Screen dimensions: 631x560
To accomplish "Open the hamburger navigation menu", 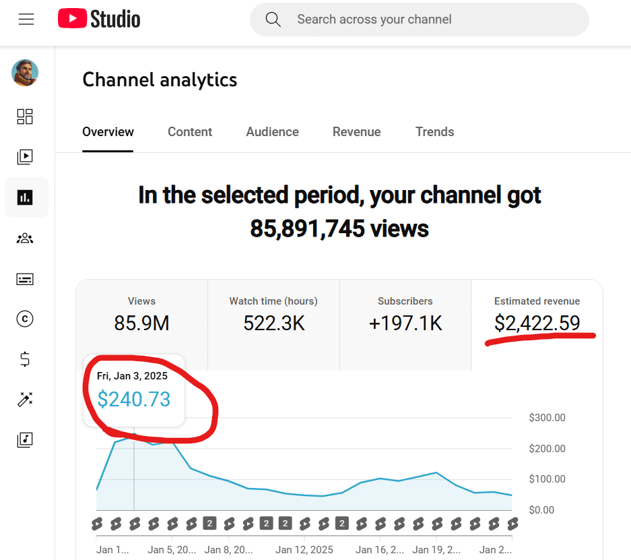I will point(26,20).
